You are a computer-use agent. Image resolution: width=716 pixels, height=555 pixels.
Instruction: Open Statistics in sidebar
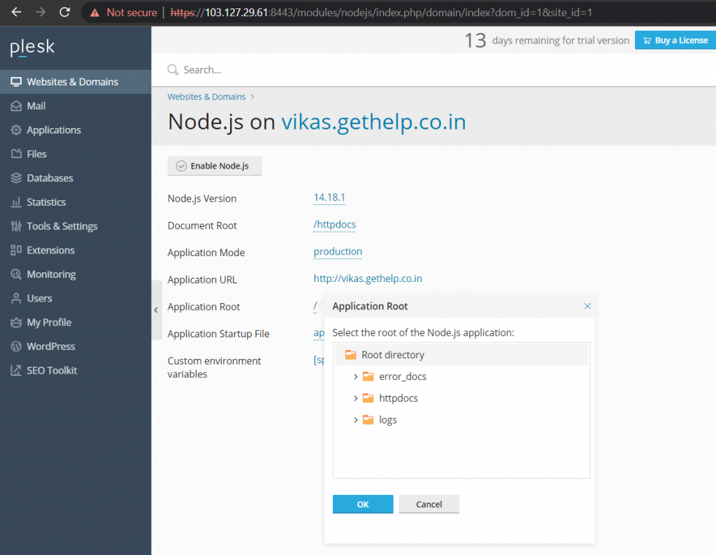pyautogui.click(x=76, y=202)
